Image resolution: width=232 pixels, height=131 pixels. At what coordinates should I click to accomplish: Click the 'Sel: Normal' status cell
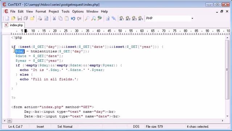[65, 127]
